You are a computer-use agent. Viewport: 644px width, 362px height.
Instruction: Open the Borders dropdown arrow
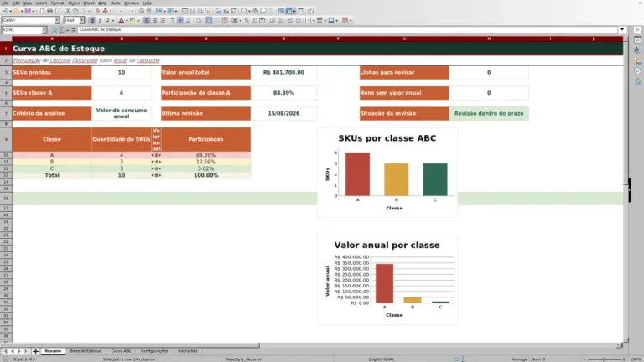click(x=314, y=20)
